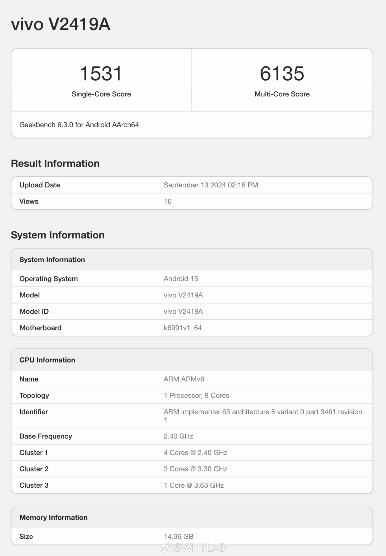Select the Model row value vivo V2419A
386x556 pixels.
tap(183, 295)
